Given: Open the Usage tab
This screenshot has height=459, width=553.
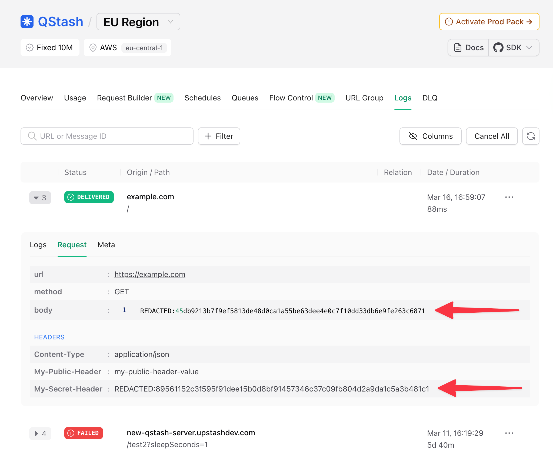Looking at the screenshot, I should [x=75, y=98].
